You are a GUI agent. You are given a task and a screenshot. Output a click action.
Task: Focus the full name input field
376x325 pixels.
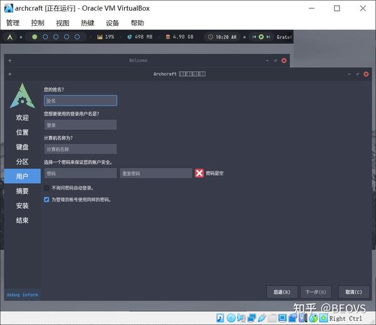click(x=81, y=100)
